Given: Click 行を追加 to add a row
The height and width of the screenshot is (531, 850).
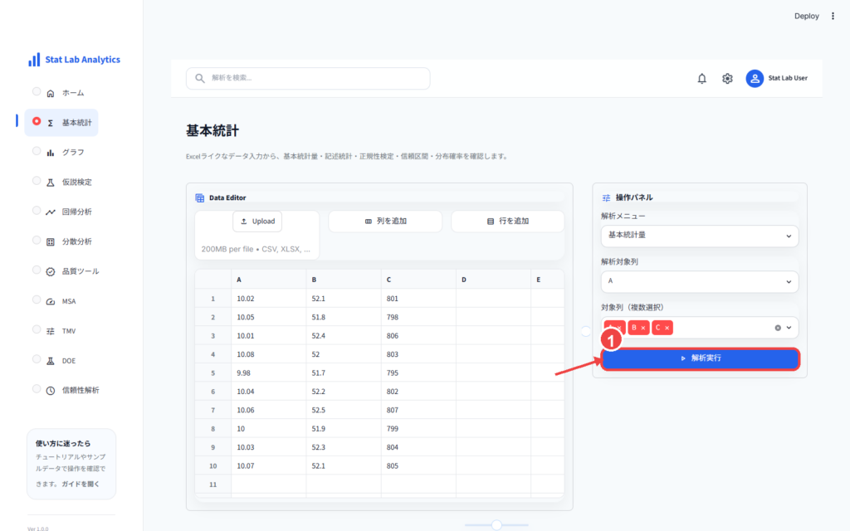Looking at the screenshot, I should click(508, 221).
